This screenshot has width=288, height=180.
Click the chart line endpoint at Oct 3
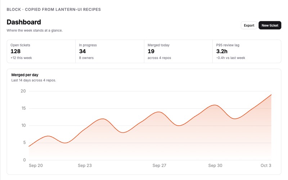271,95
